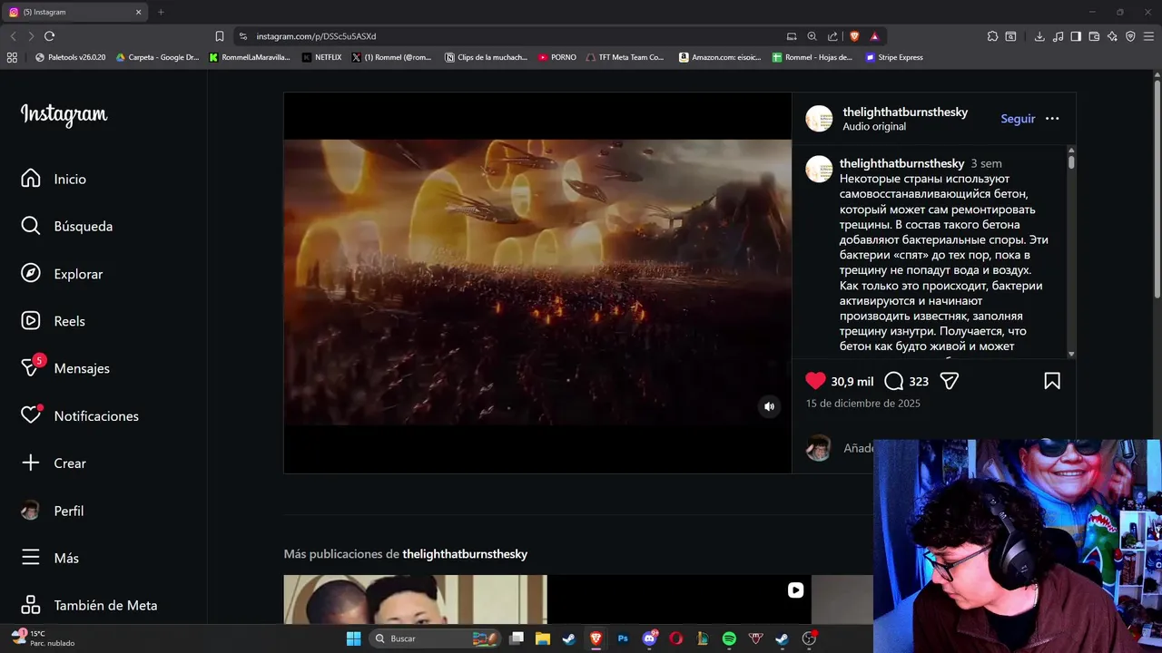Open Crear plus icon to create post
1162x653 pixels.
(x=31, y=463)
